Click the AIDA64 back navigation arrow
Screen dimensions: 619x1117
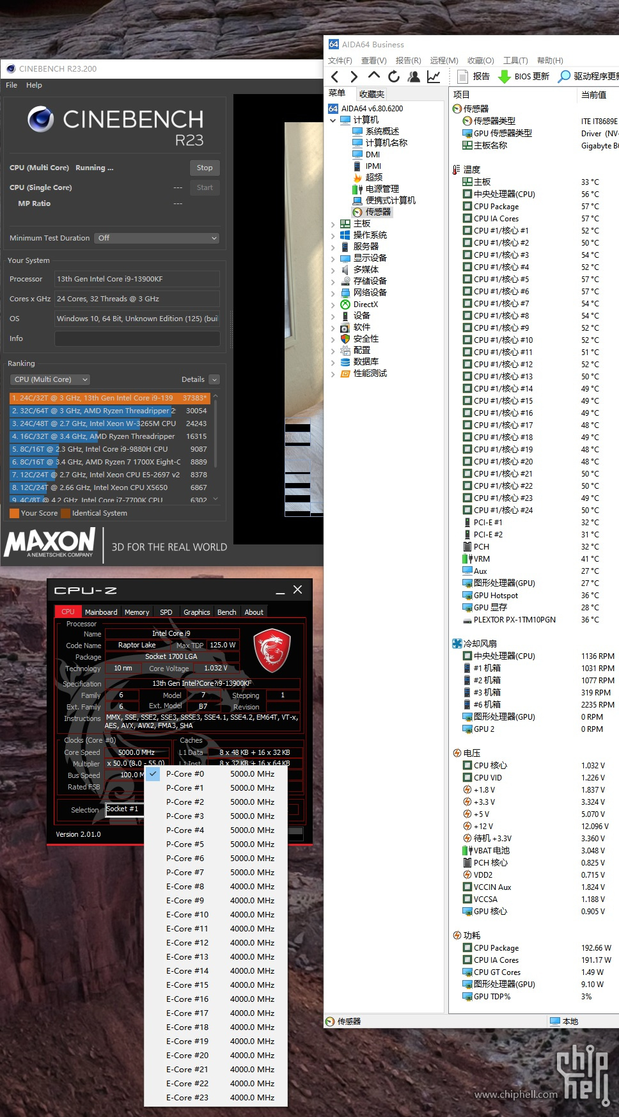(x=334, y=77)
